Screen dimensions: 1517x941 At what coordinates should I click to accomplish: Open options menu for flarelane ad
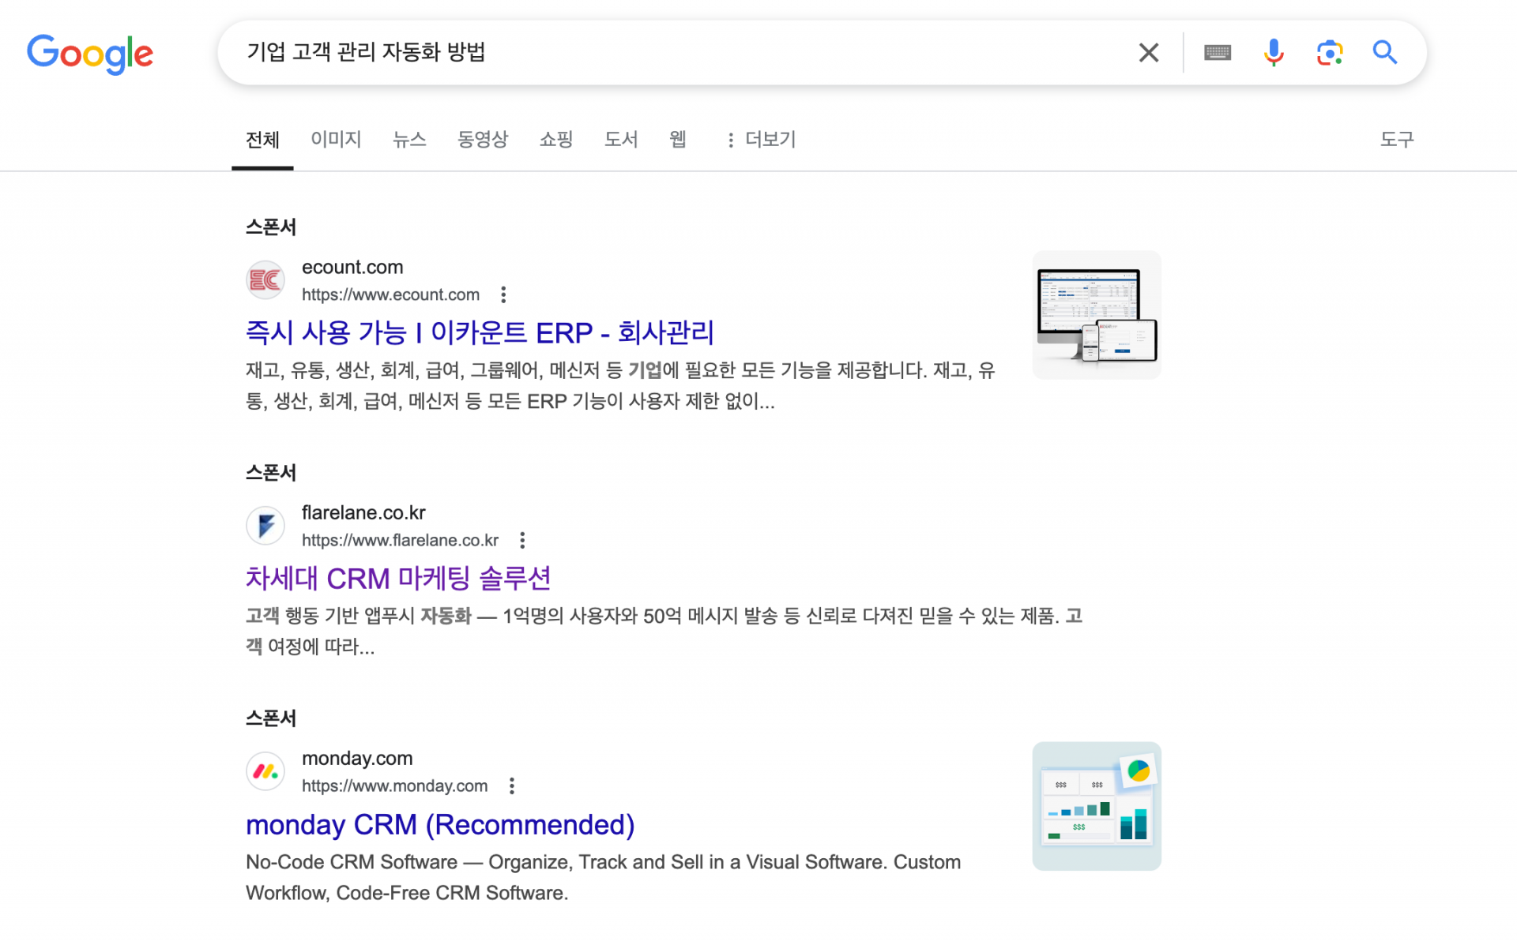coord(522,540)
